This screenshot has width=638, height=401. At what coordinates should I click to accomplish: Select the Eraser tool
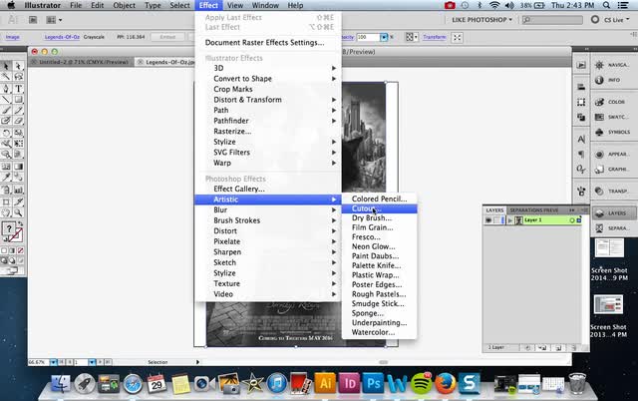click(x=18, y=121)
